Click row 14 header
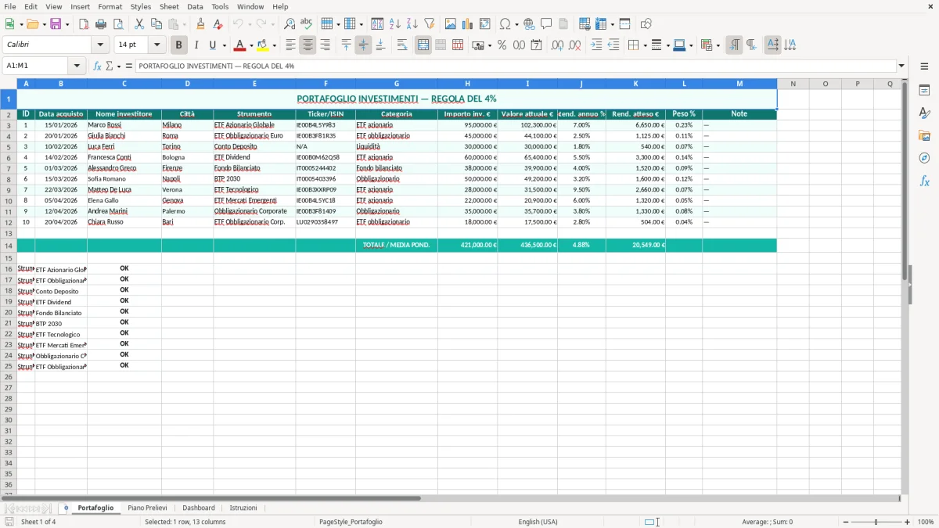This screenshot has height=528, width=939. 9,245
